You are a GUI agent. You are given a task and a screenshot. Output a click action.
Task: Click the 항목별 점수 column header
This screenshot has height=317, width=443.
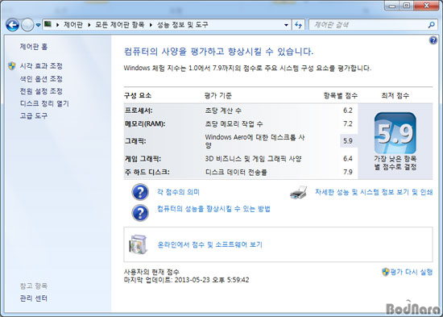click(341, 96)
